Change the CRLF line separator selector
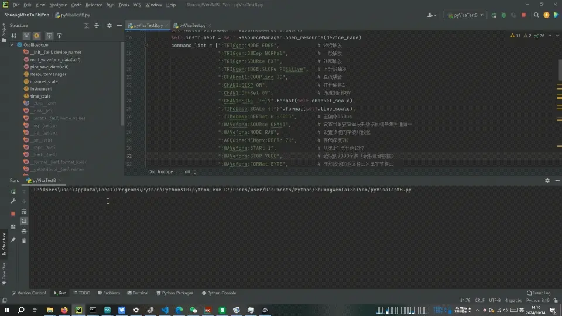This screenshot has height=316, width=562. coord(479,301)
